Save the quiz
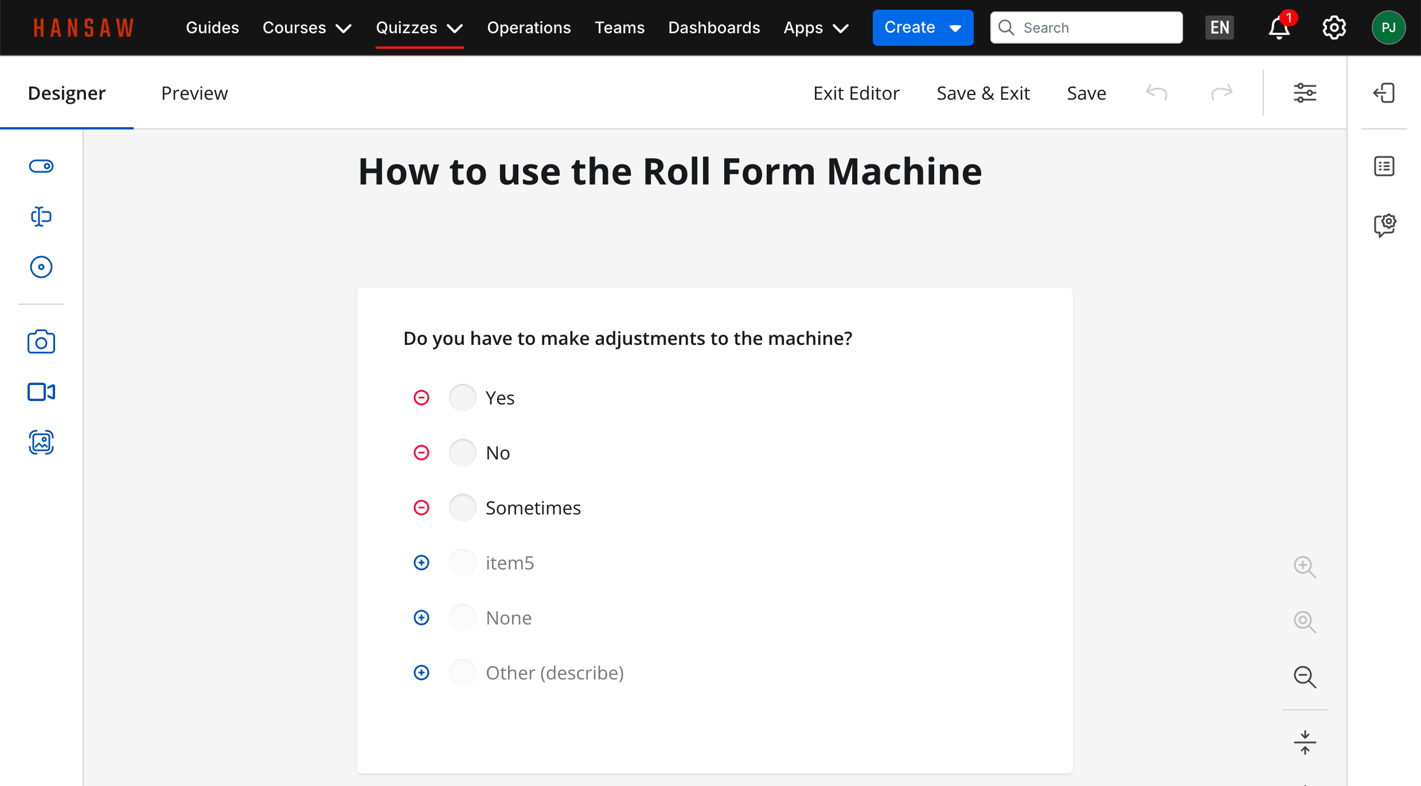Screen dimensions: 1421x786 (1086, 93)
